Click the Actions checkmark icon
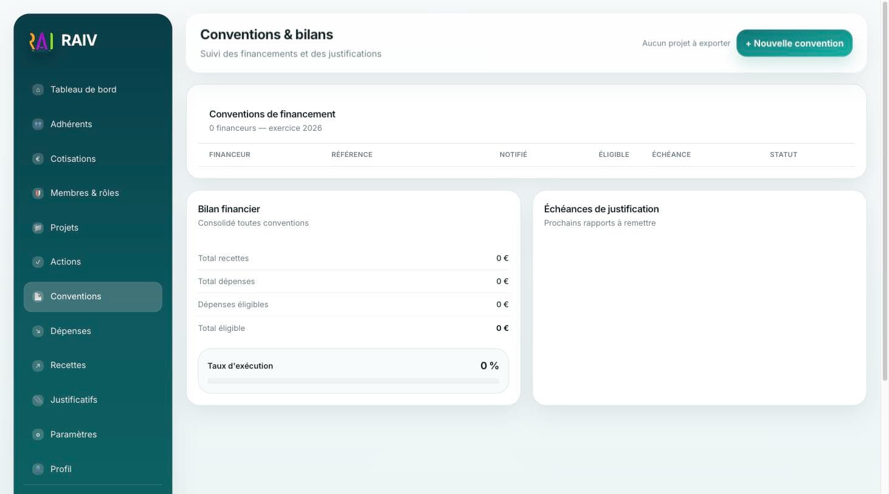 point(38,262)
